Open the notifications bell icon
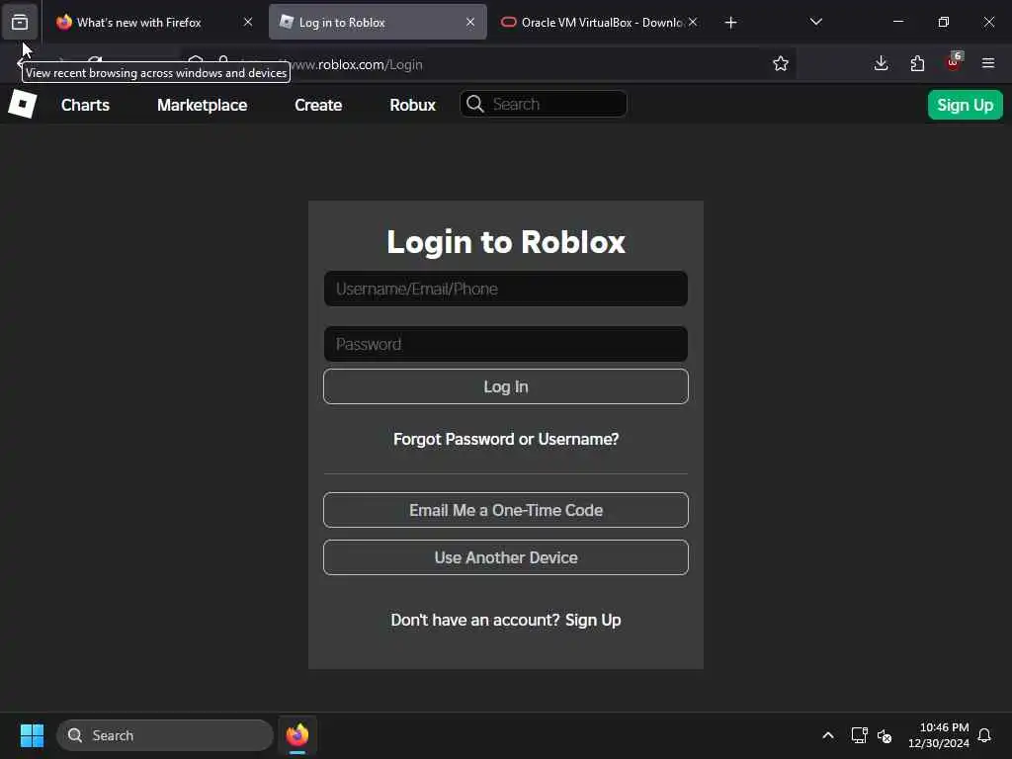The width and height of the screenshot is (1012, 759). 985,735
